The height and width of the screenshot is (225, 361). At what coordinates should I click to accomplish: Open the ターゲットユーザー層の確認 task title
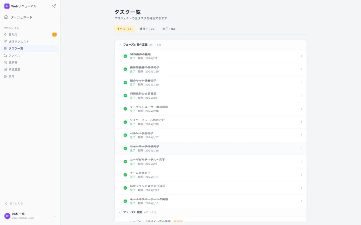(x=149, y=107)
